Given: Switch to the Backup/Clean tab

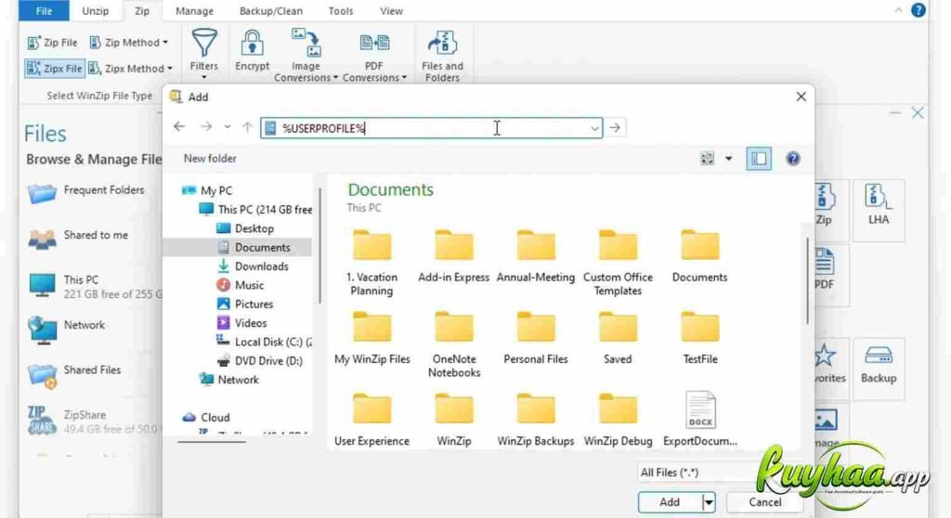Looking at the screenshot, I should point(270,11).
